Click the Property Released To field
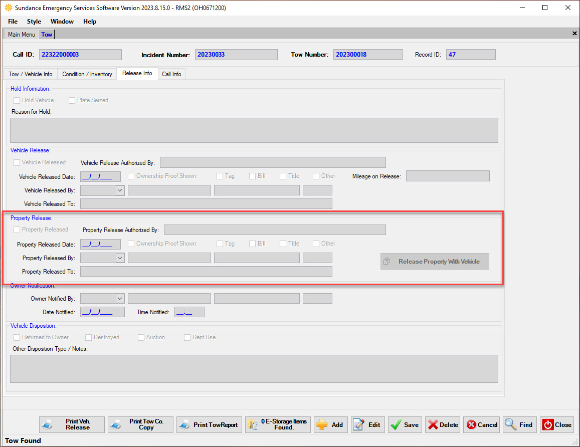 206,272
